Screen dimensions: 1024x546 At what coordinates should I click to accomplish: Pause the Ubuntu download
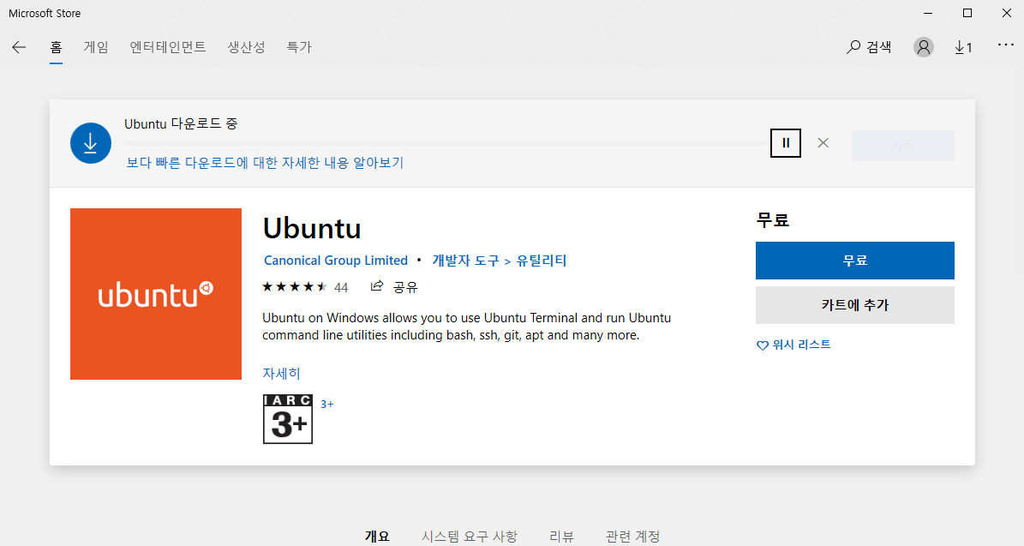click(x=786, y=143)
